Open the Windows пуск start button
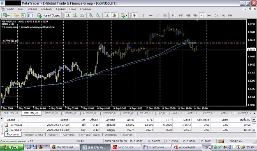The width and height of the screenshot is (257, 151). [x=12, y=147]
